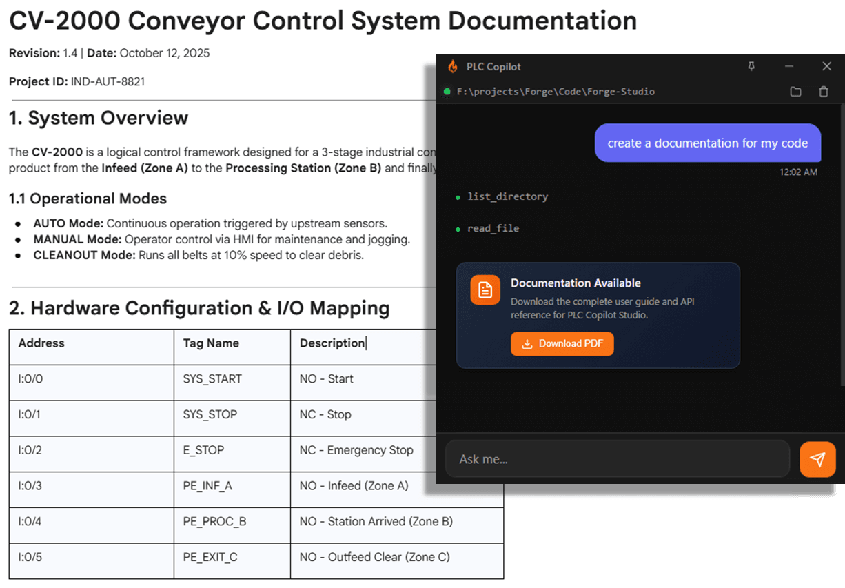Click the I:0/0 address cell
Screen dimensions: 845x588
click(92, 383)
